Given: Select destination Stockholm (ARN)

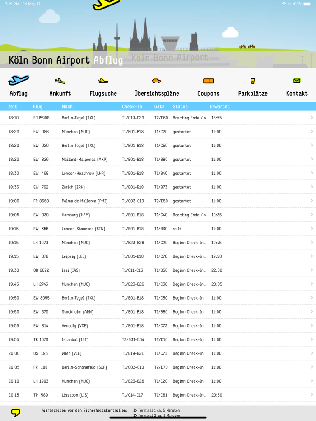Looking at the screenshot, I should coord(78,312).
